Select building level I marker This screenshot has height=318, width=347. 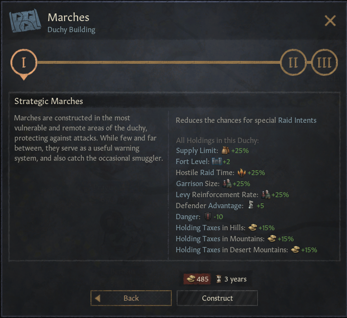point(23,62)
